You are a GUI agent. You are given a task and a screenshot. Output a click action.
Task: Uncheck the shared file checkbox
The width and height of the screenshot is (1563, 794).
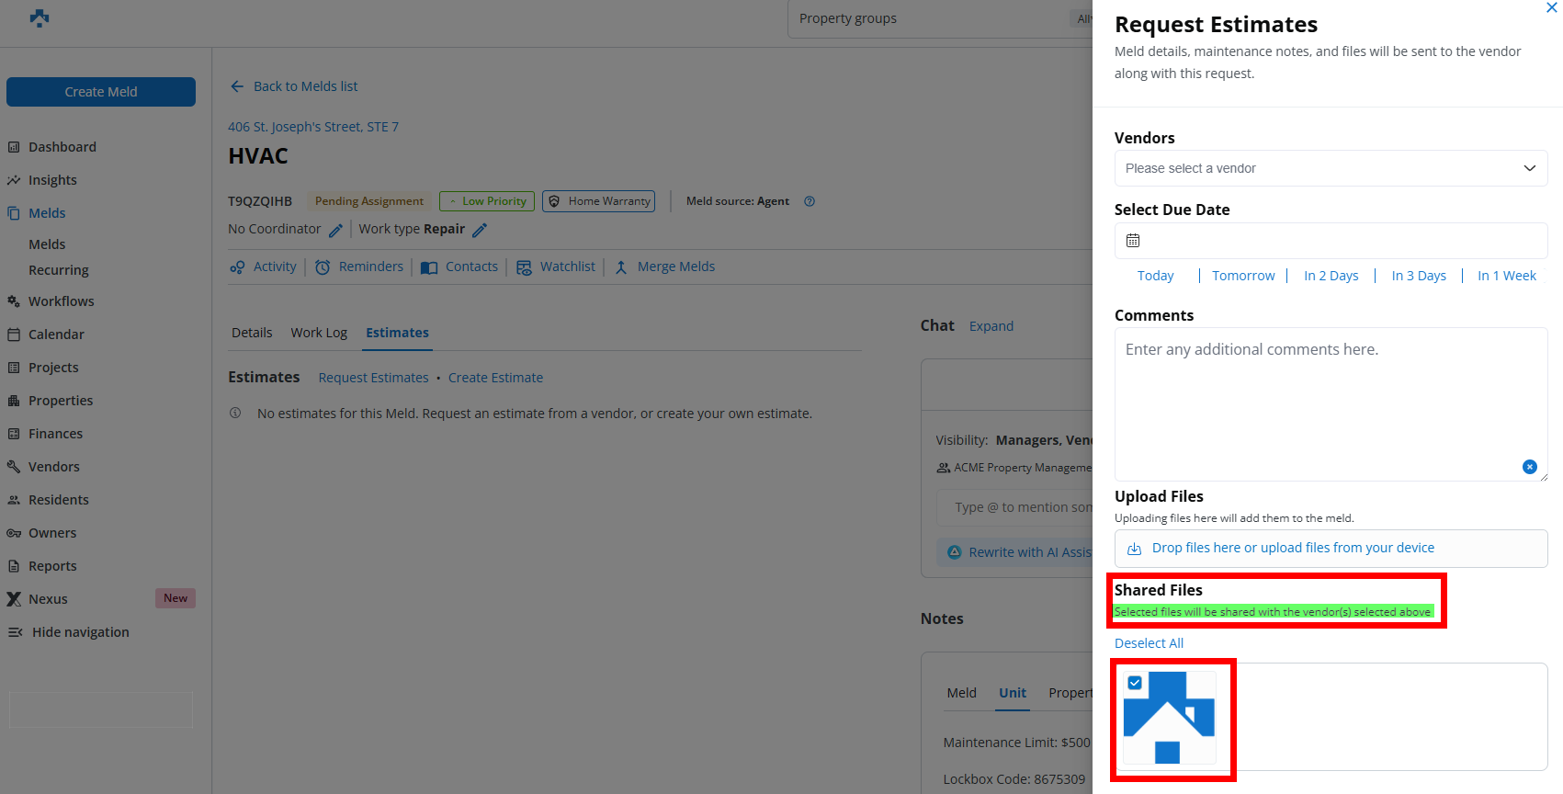(1135, 683)
